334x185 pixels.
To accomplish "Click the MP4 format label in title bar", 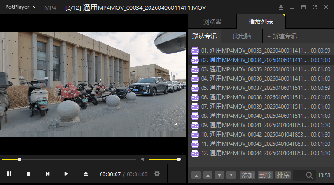I will point(50,8).
